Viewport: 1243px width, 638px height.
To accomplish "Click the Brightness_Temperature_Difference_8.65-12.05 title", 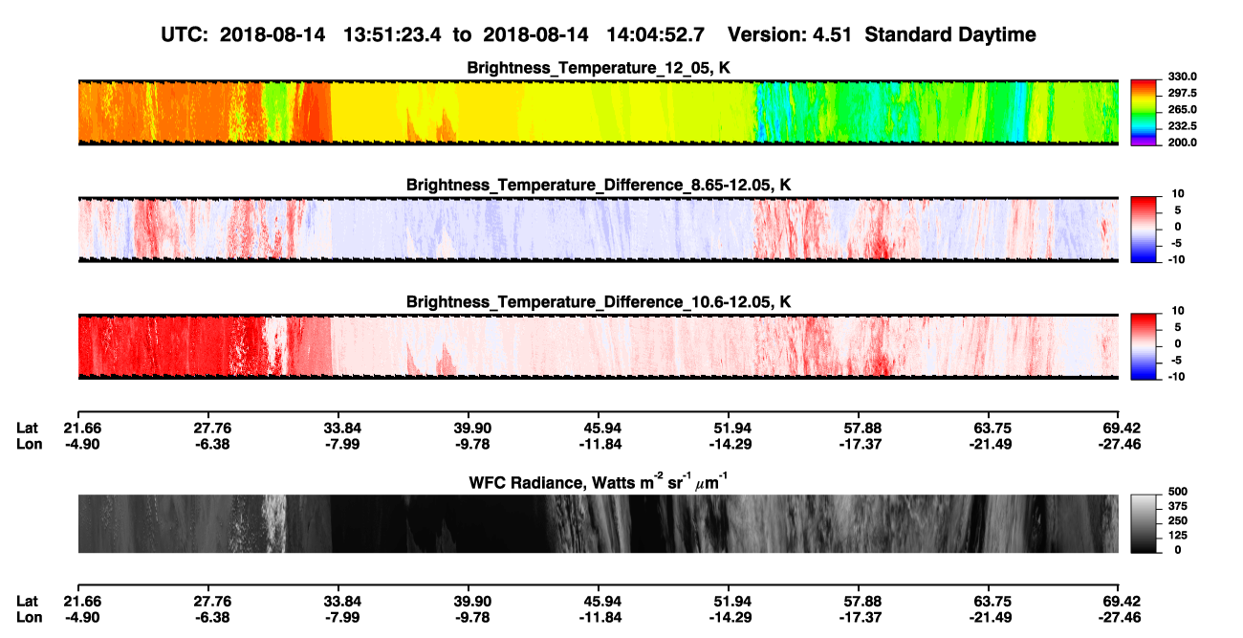I will point(599,185).
